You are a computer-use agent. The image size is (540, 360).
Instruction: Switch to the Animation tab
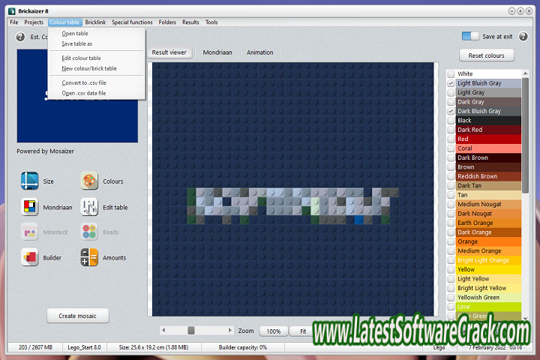coord(260,52)
